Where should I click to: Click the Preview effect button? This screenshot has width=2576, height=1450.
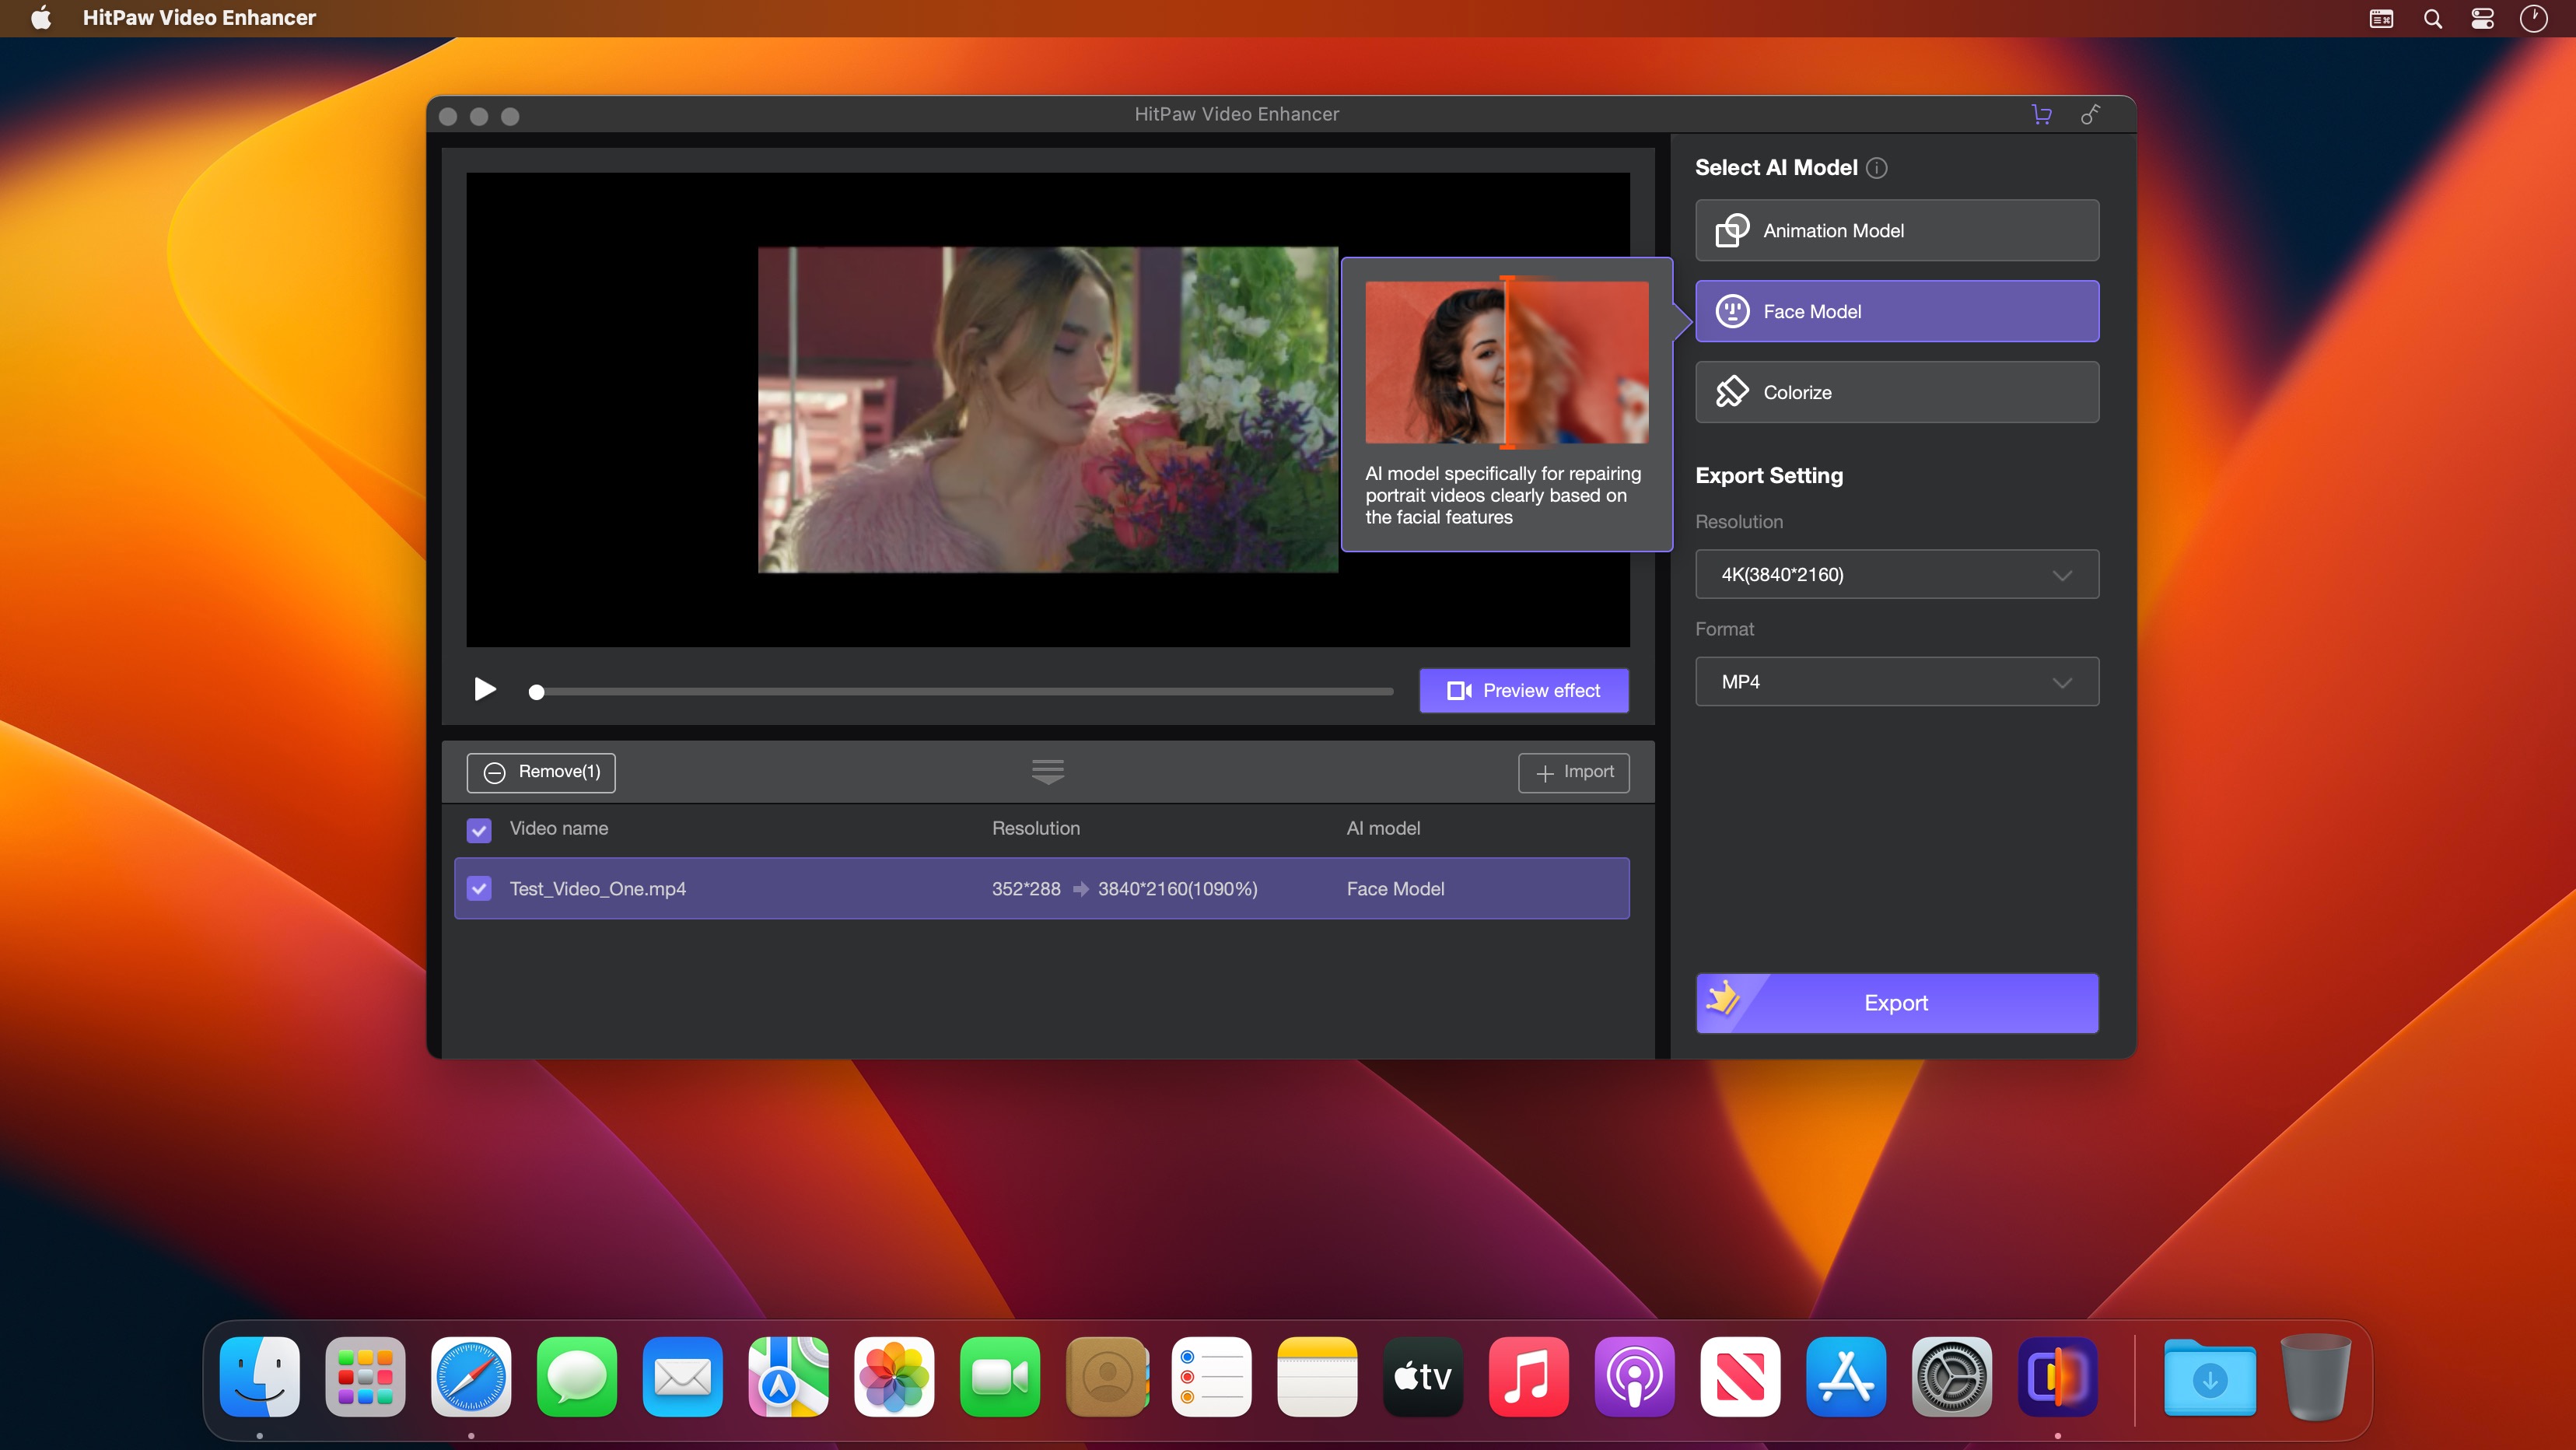click(x=1523, y=690)
